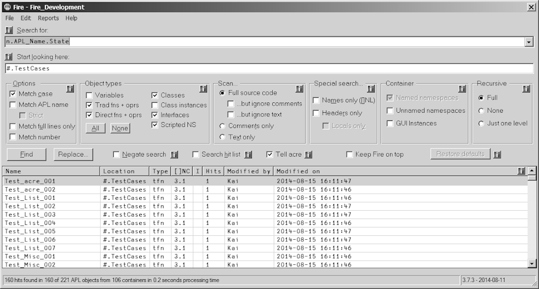Select the Test_acre_002 result row
This screenshot has height=289, width=539.
click(x=265, y=189)
